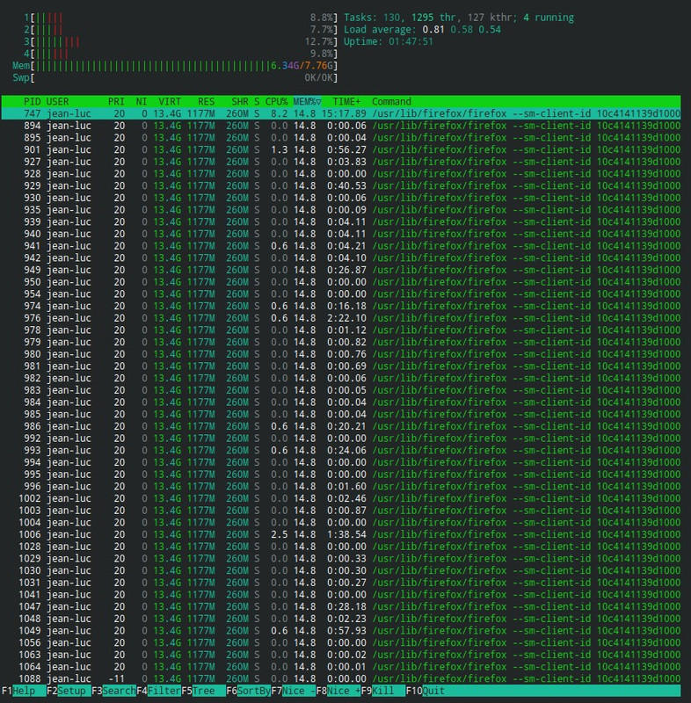
Task: Select process row with PID 941
Action: [x=341, y=246]
